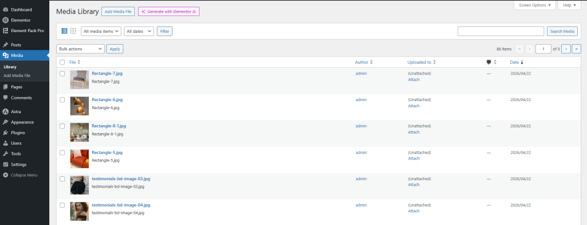Image resolution: width=587 pixels, height=225 pixels.
Task: Open the Dashboard sidebar icon
Action: pyautogui.click(x=6, y=10)
